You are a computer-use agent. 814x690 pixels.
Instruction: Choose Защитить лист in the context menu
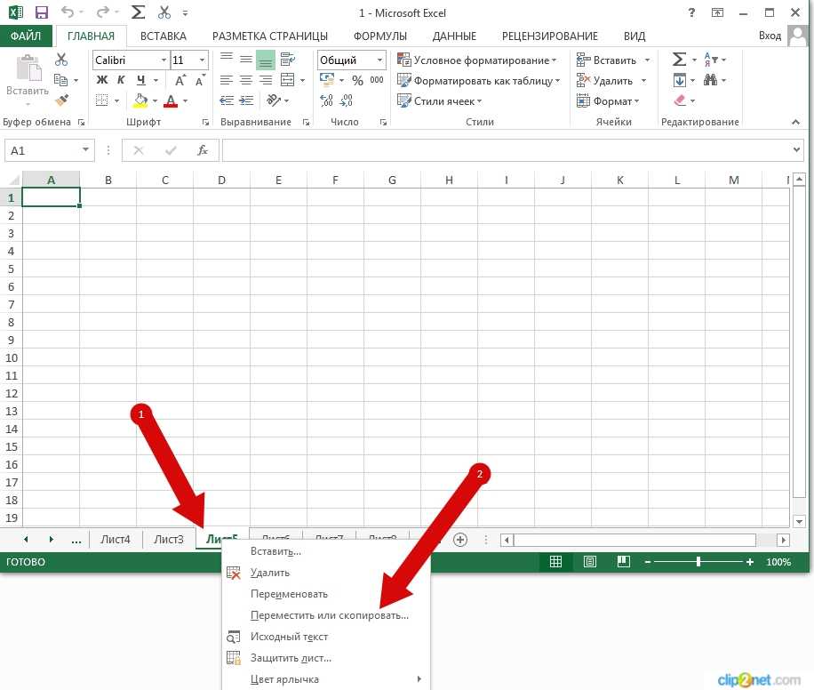[x=326, y=658]
